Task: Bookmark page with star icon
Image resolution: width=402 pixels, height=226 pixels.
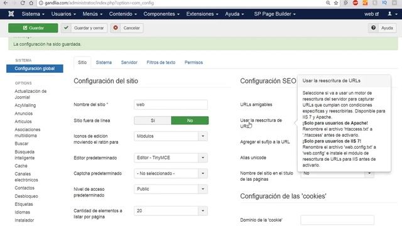Action: pos(336,3)
